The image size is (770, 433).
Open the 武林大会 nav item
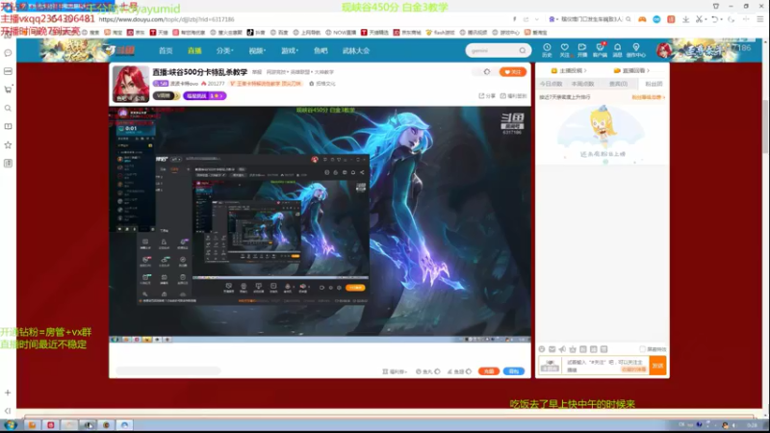356,51
